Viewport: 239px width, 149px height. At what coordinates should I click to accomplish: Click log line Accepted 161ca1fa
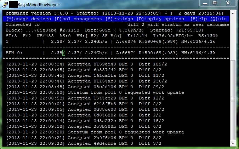click(85, 75)
